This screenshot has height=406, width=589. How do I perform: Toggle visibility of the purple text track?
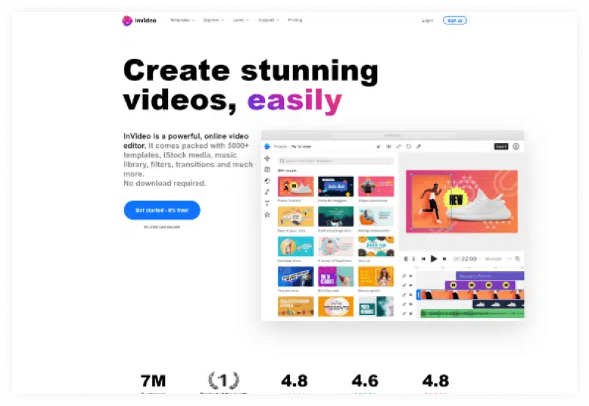tap(410, 276)
